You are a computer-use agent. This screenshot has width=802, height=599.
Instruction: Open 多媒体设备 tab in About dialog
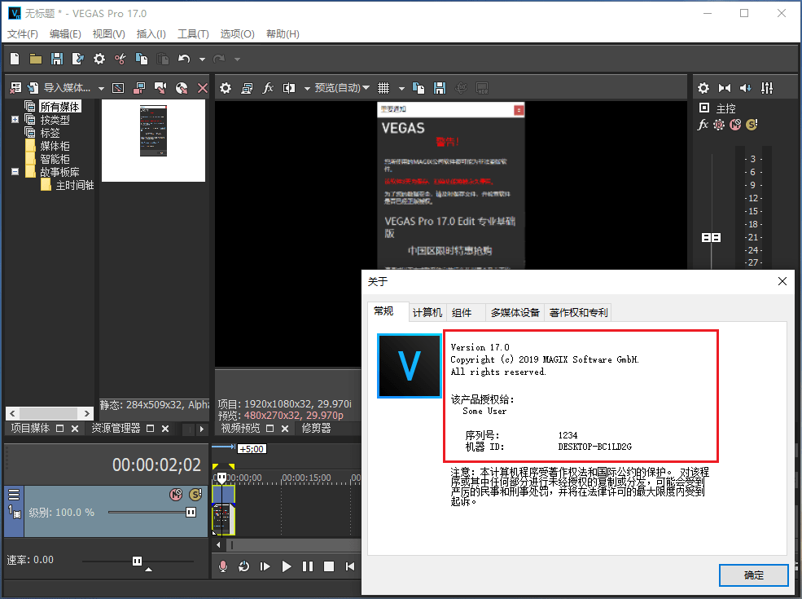click(515, 312)
